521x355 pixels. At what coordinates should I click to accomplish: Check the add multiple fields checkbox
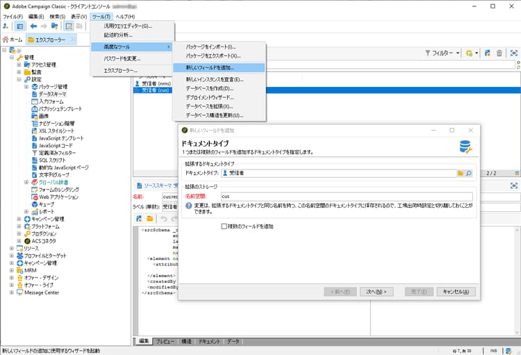(x=224, y=226)
